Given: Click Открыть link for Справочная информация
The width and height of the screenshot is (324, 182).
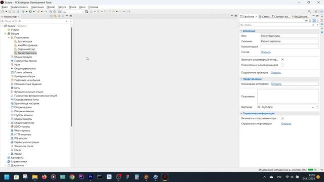Looking at the screenshot, I should pyautogui.click(x=286, y=123).
